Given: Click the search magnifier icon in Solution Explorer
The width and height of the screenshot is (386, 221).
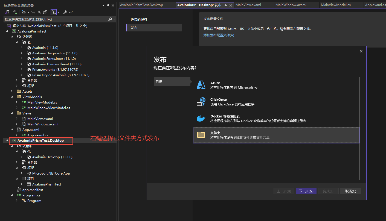Looking at the screenshot, I should pos(110,19).
